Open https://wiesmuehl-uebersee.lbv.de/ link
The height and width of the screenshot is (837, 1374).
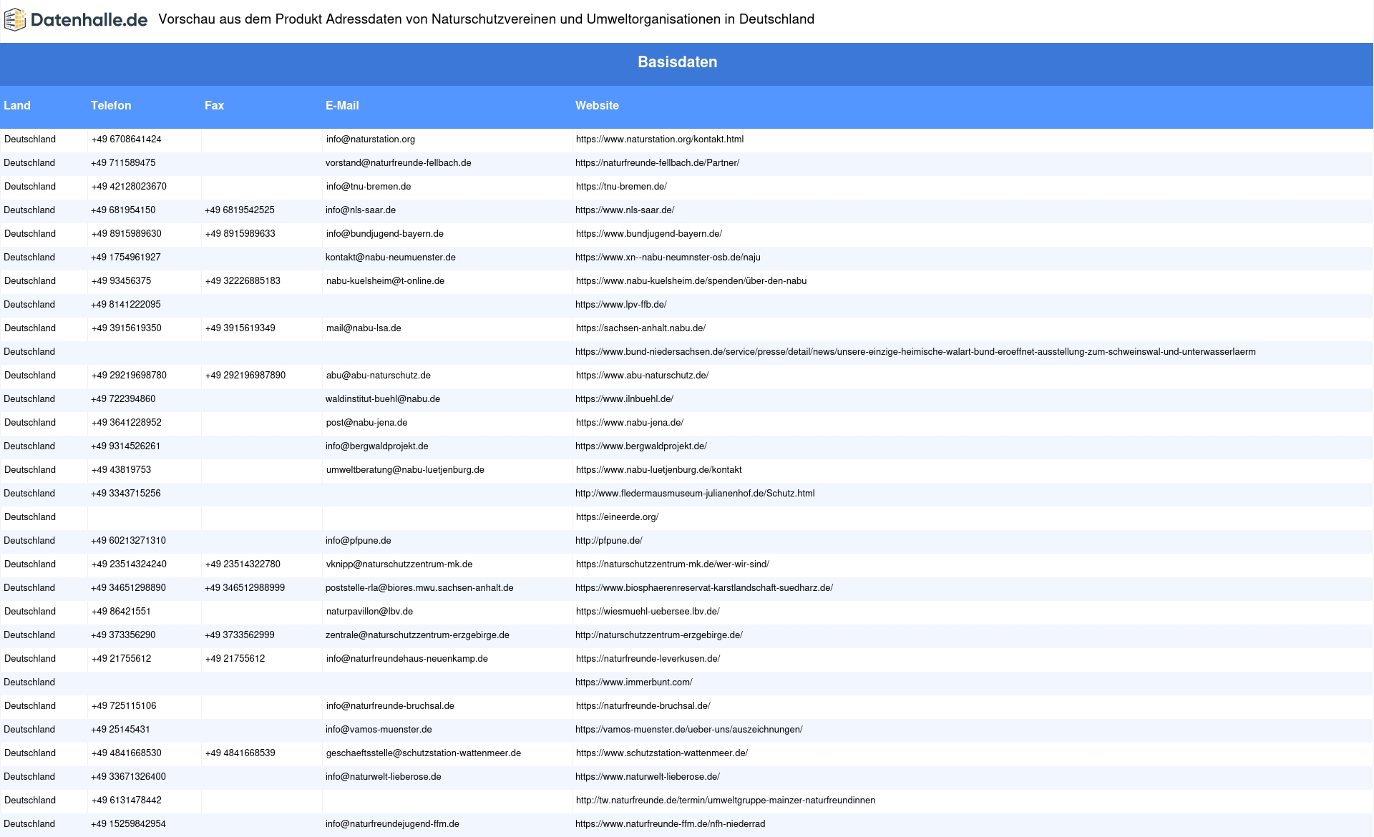pos(648,612)
